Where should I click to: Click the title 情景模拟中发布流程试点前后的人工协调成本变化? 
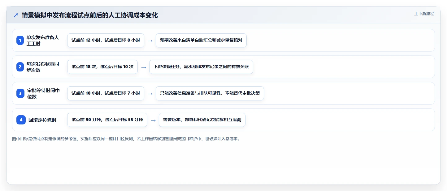(90, 15)
